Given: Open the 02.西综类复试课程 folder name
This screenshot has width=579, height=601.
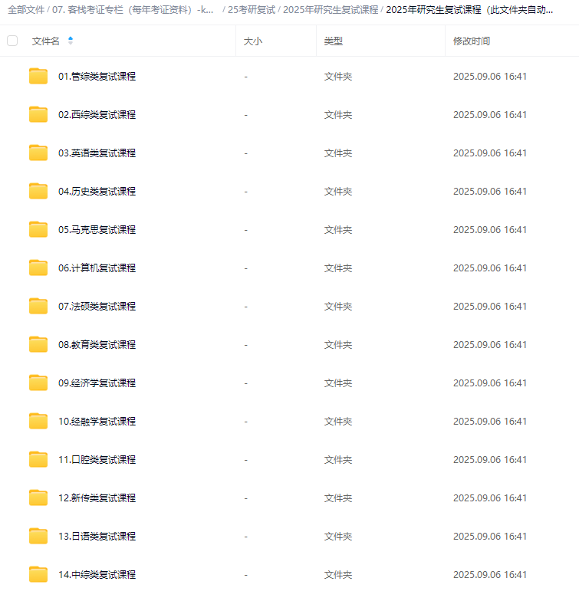Looking at the screenshot, I should tap(97, 115).
